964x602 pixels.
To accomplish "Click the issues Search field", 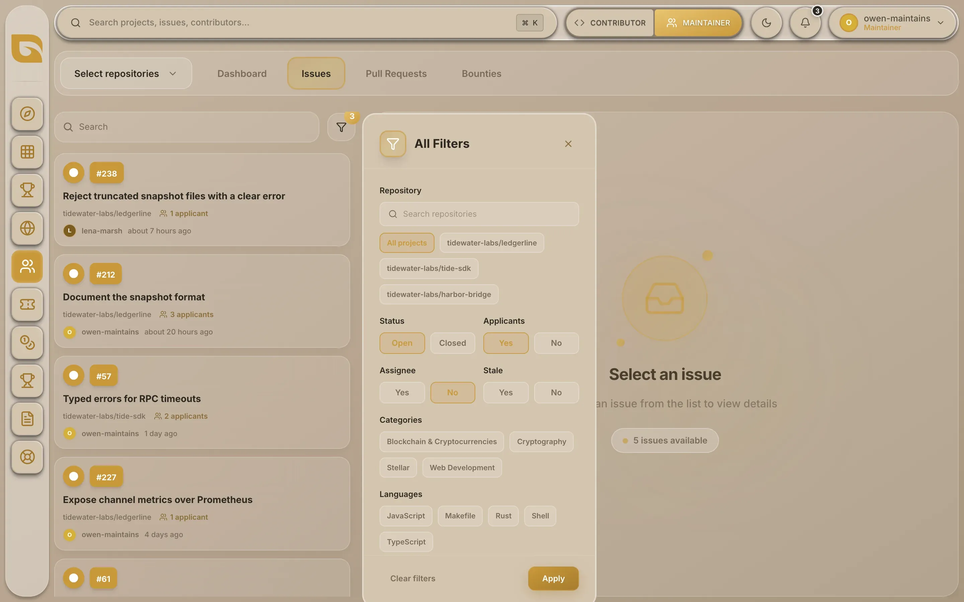I will [x=187, y=127].
